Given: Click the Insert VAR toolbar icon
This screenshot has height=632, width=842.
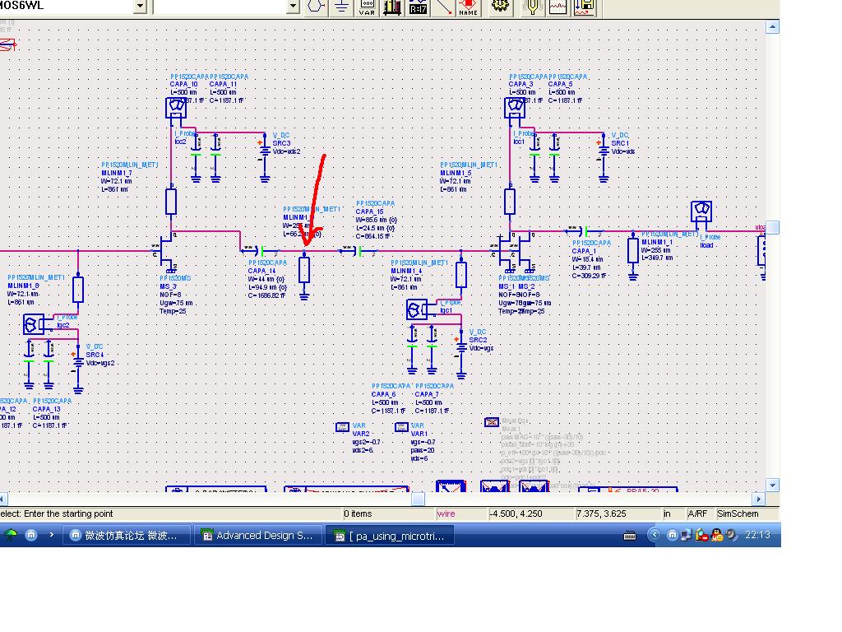Looking at the screenshot, I should (x=368, y=7).
